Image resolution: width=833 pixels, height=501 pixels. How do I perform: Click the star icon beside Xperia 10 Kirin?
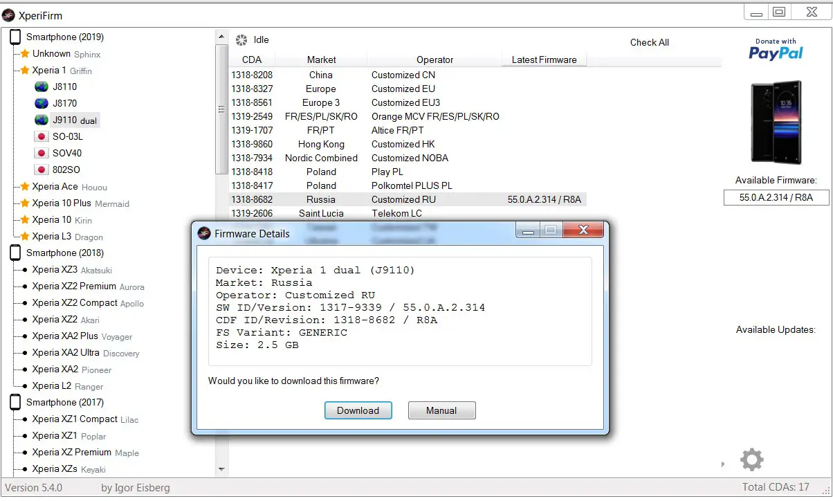coord(25,220)
